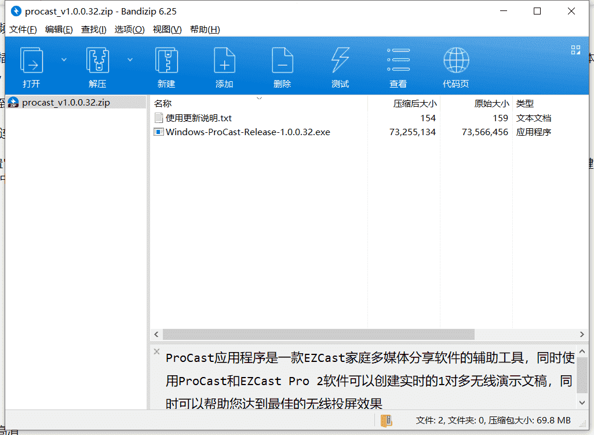
Task: Select Windows-ProCast-Release-1.0.0.32.exe
Action: click(248, 132)
